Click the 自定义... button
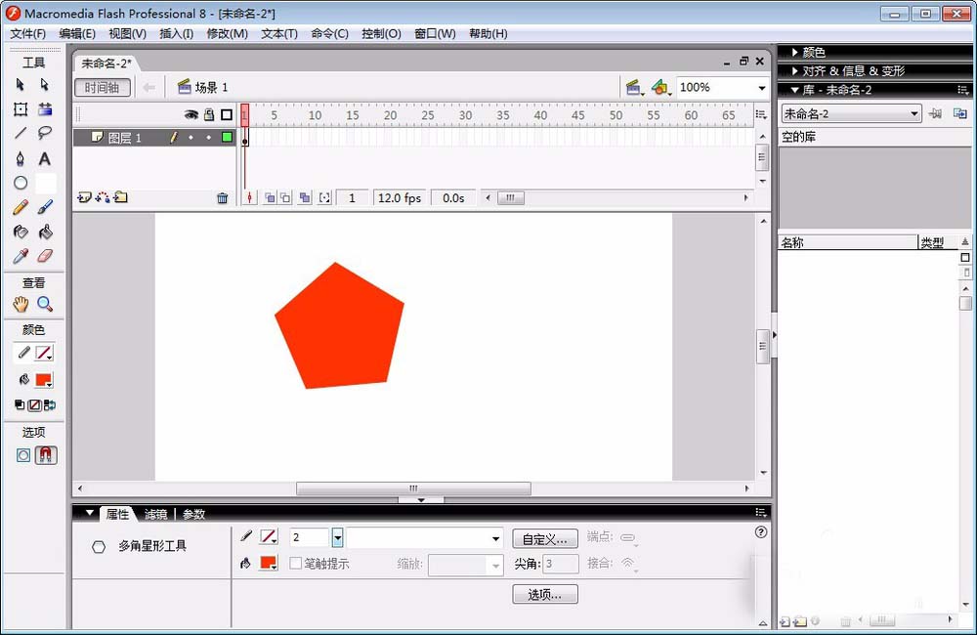977x635 pixels. (x=545, y=539)
